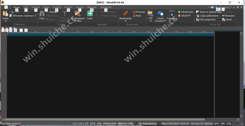Open Windows clipboard dropdown arrow
The width and height of the screenshot is (245, 126).
tap(35, 16)
